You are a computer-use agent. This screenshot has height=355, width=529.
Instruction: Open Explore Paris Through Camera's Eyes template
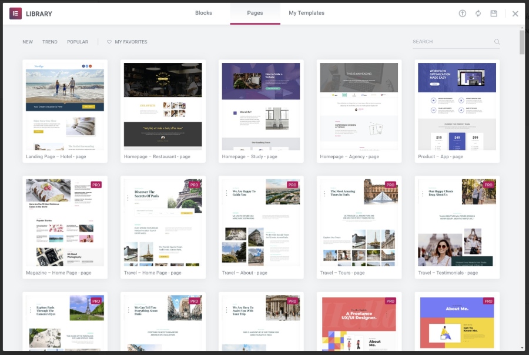pyautogui.click(x=65, y=322)
